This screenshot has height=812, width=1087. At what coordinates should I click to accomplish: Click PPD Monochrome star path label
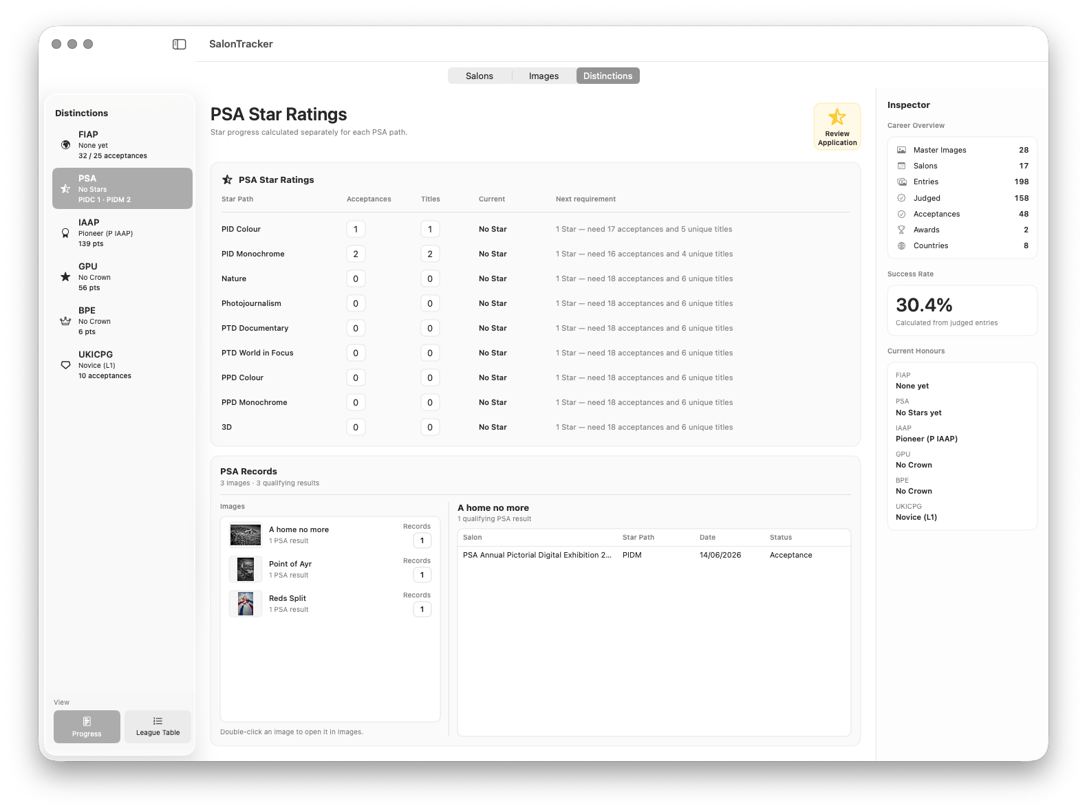point(255,402)
